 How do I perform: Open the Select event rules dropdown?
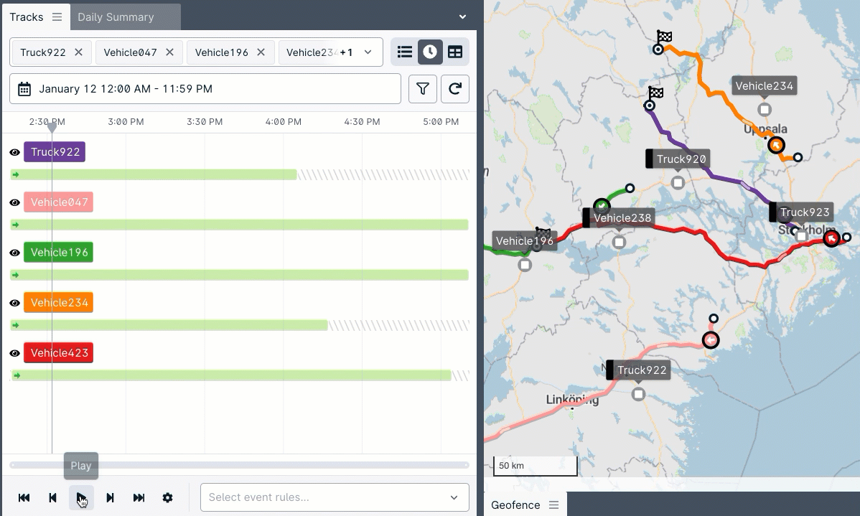pos(334,497)
